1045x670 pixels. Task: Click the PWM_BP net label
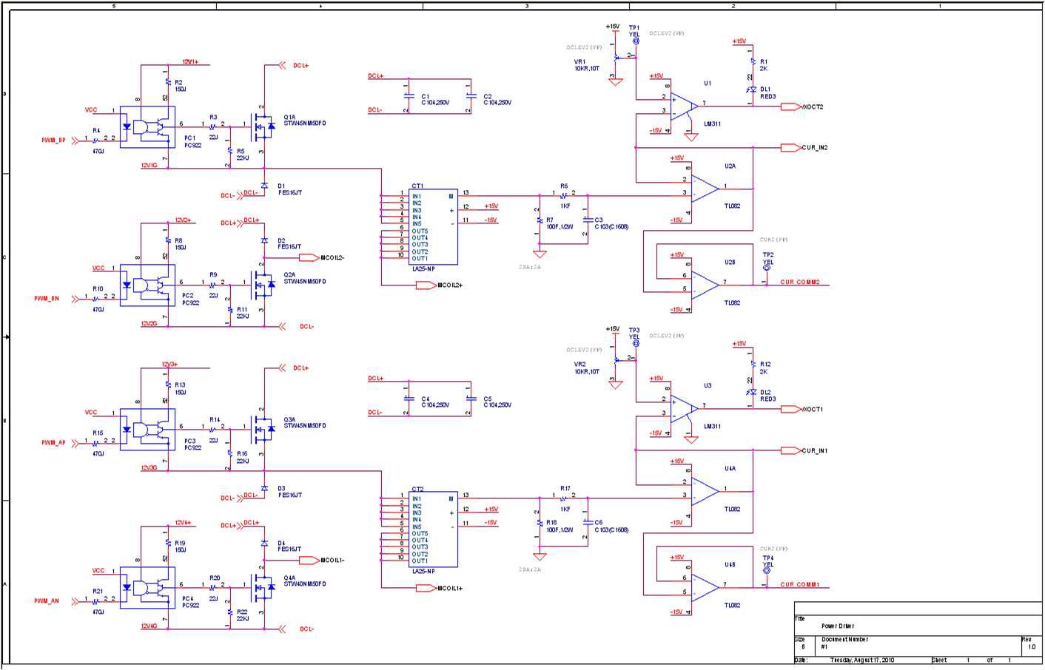53,140
